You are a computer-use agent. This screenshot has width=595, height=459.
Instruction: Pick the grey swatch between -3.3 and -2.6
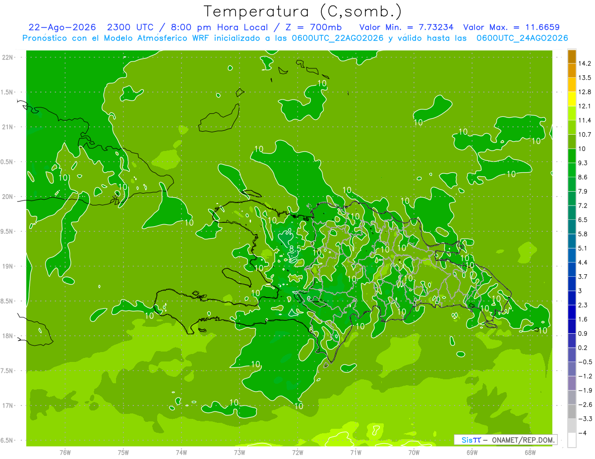point(572,411)
